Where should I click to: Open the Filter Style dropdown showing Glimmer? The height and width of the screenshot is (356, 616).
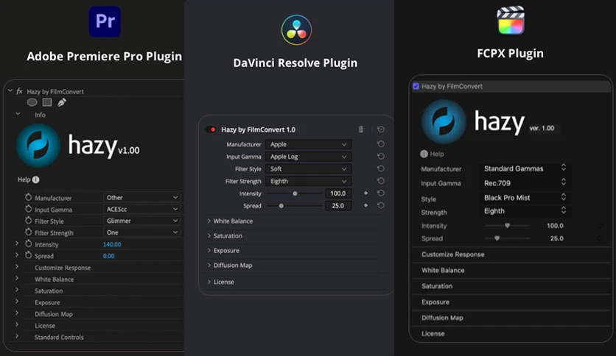tap(141, 221)
